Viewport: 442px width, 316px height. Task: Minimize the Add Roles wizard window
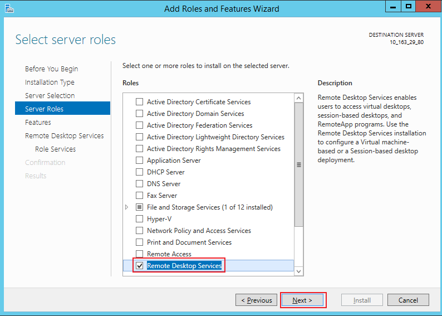(x=392, y=6)
